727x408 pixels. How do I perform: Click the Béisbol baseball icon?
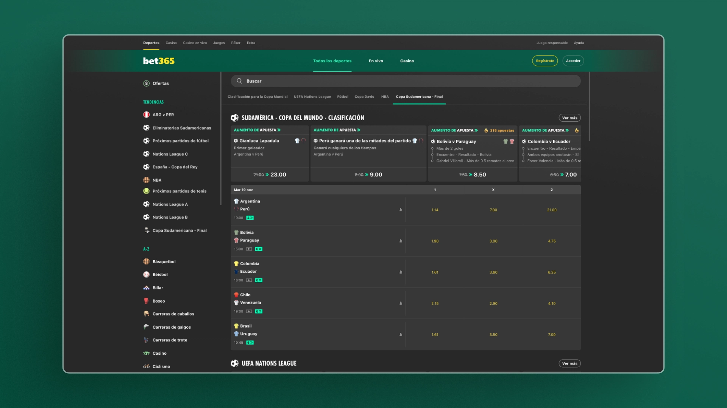point(146,275)
